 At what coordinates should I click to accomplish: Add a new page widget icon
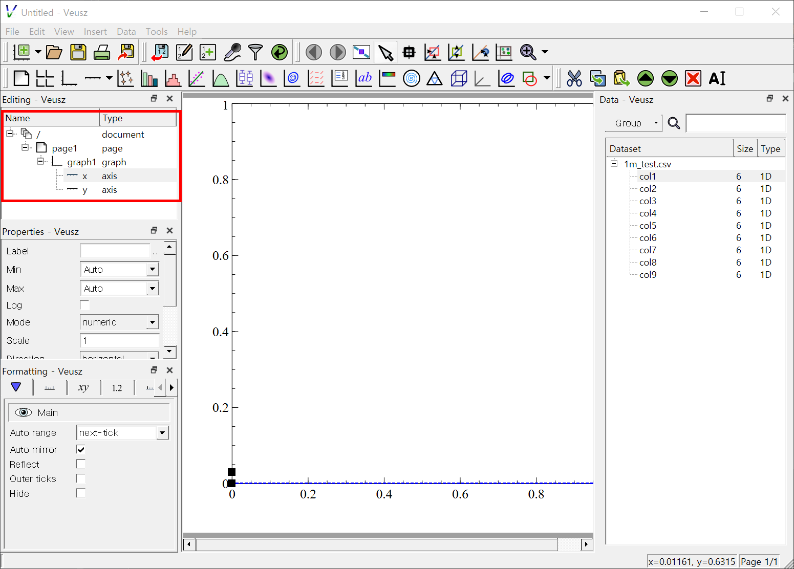(21, 78)
